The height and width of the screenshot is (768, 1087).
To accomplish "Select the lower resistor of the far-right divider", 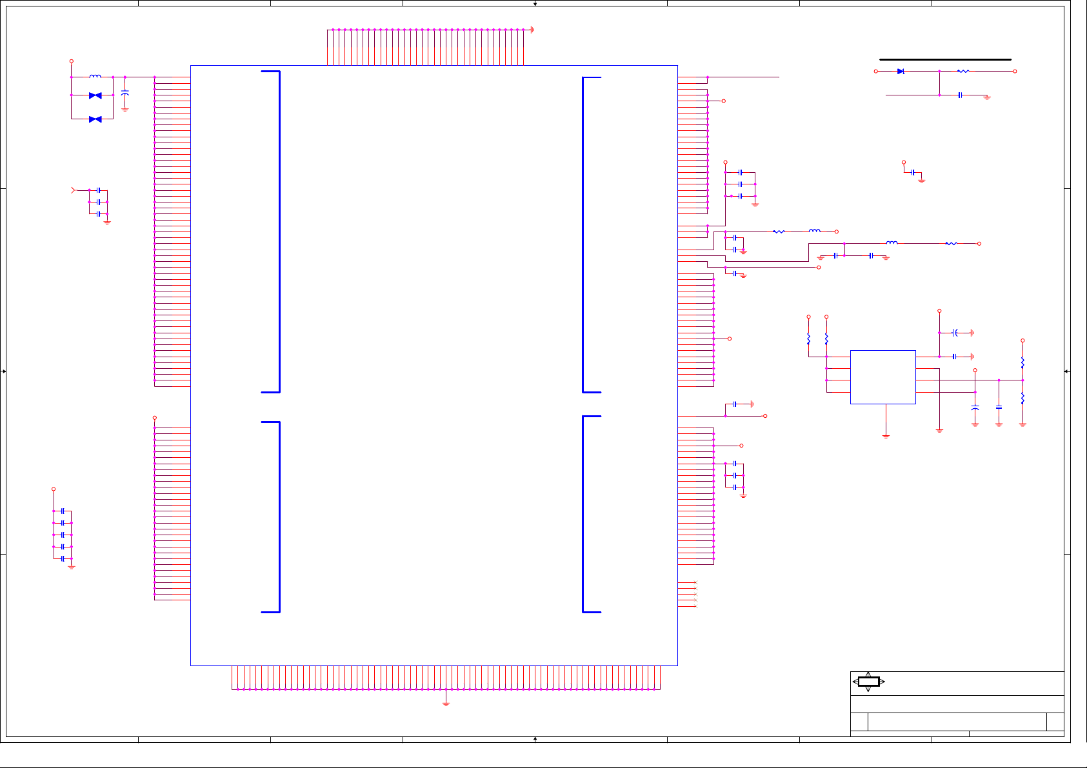I will click(1022, 399).
